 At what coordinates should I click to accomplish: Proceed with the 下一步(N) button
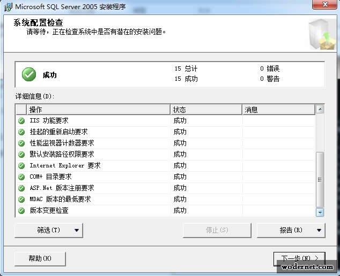pyautogui.click(x=299, y=258)
